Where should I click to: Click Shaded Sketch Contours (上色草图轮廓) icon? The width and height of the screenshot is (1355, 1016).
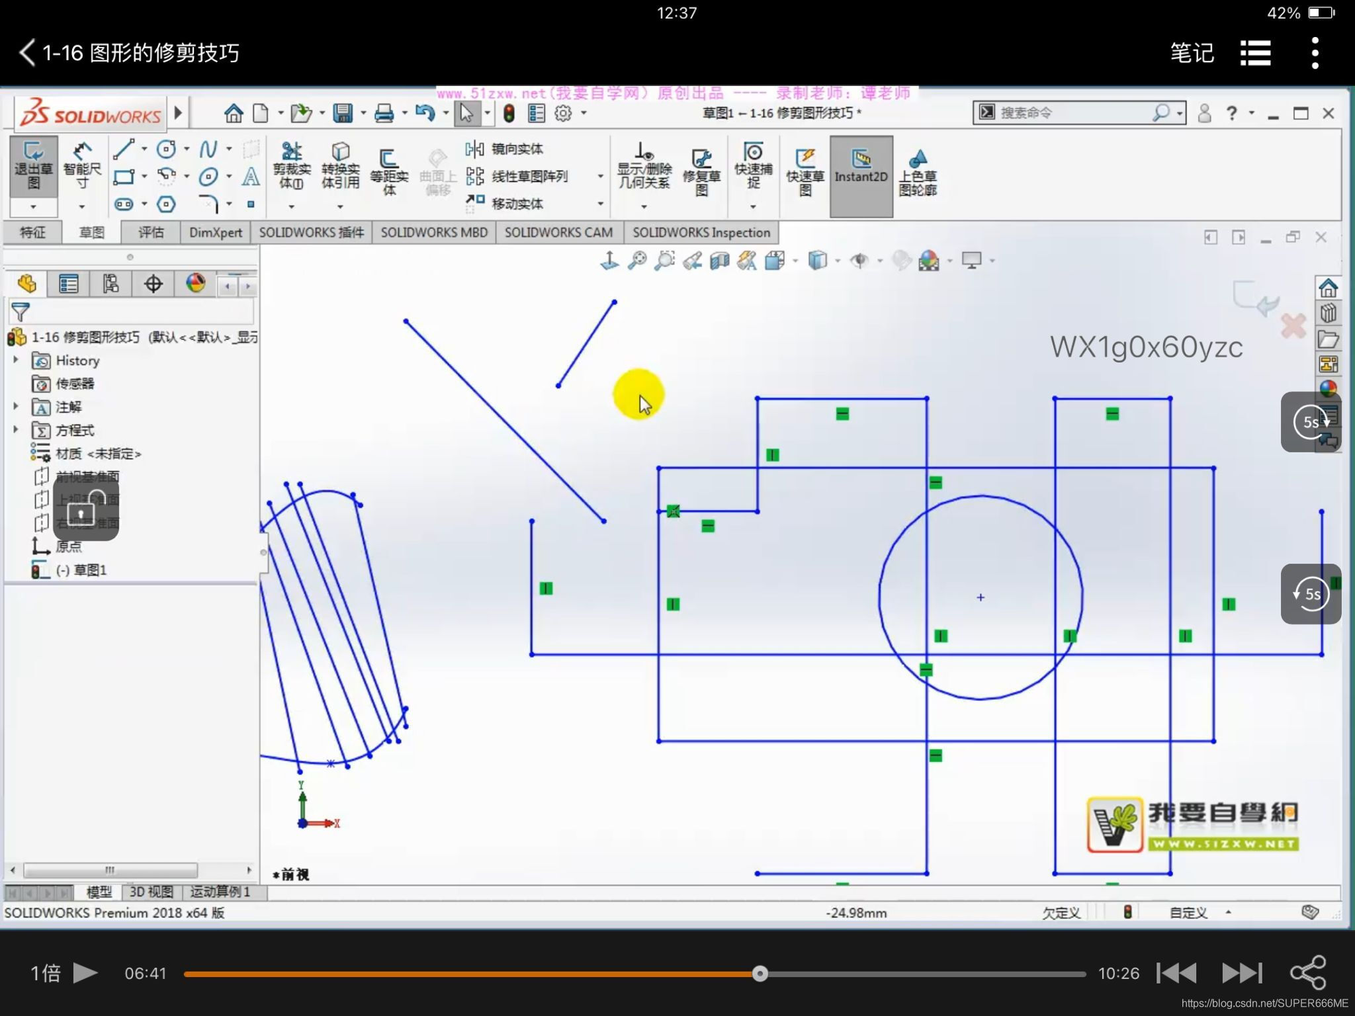917,172
